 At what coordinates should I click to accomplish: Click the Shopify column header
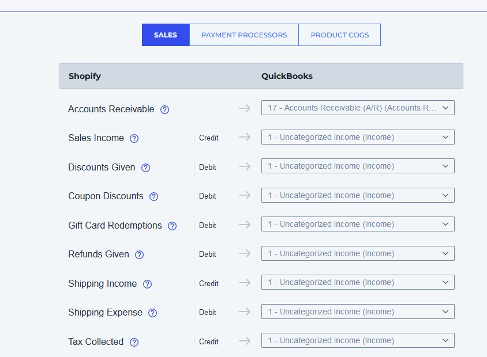pos(85,76)
